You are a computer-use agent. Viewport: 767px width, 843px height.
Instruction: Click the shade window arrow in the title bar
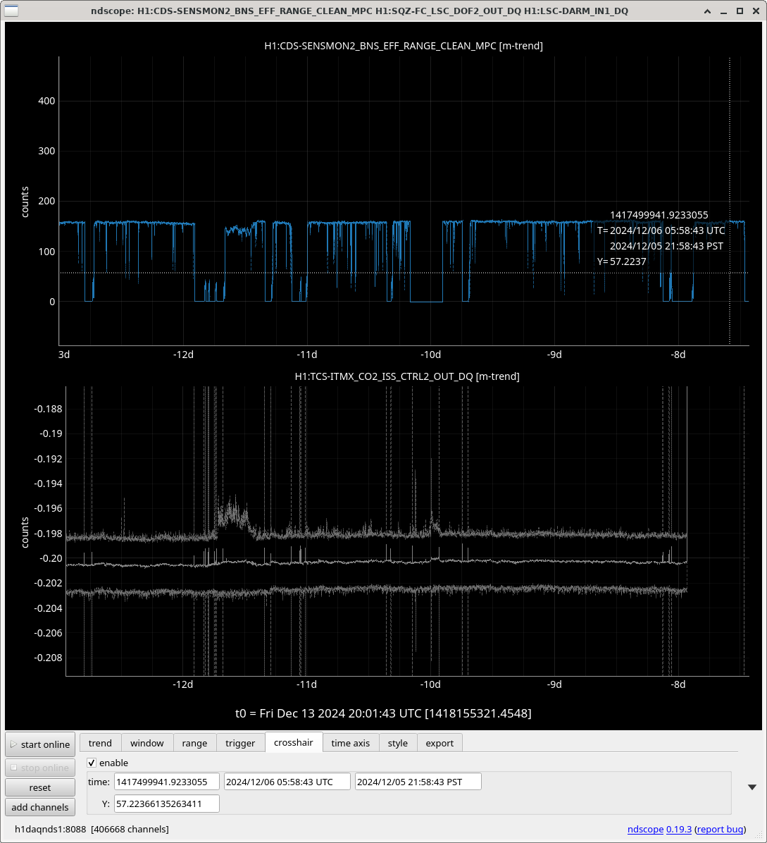coord(707,11)
